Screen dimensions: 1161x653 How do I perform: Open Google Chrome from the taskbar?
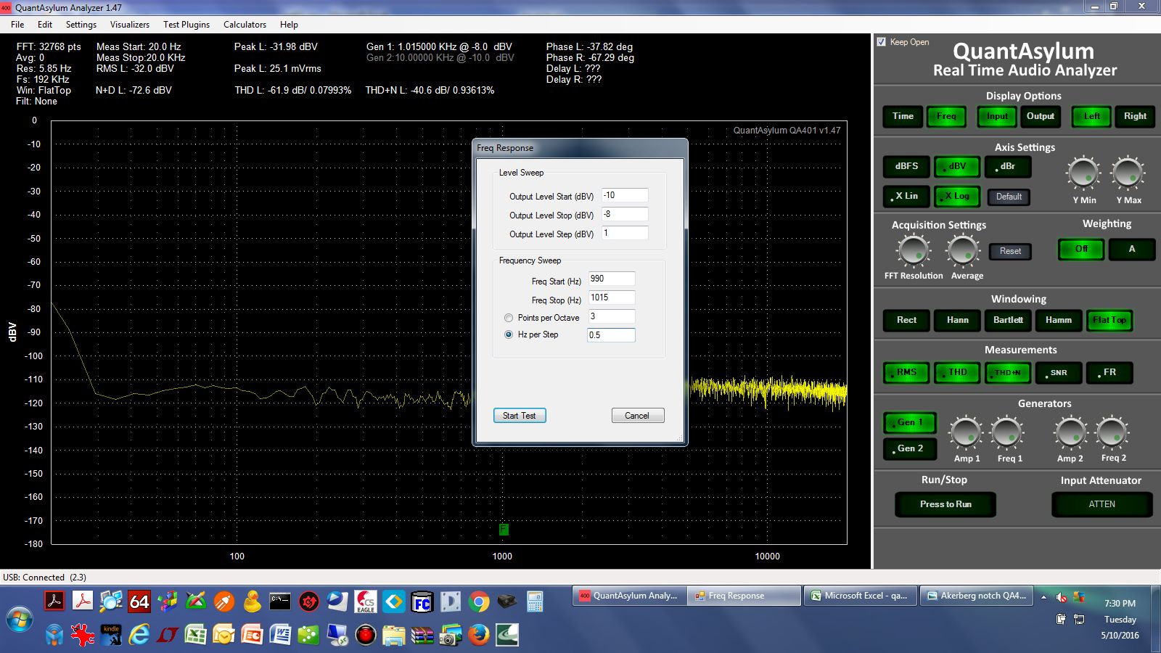click(478, 601)
